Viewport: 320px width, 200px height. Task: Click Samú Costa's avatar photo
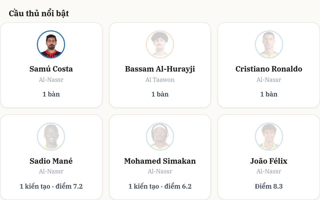coord(51,44)
